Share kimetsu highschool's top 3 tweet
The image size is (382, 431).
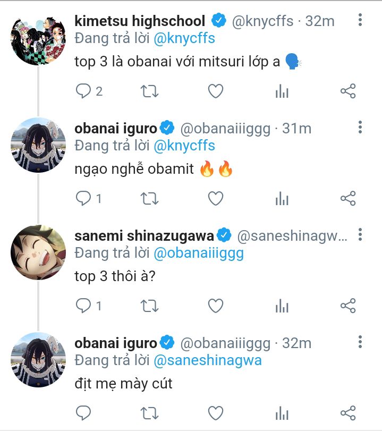(347, 91)
